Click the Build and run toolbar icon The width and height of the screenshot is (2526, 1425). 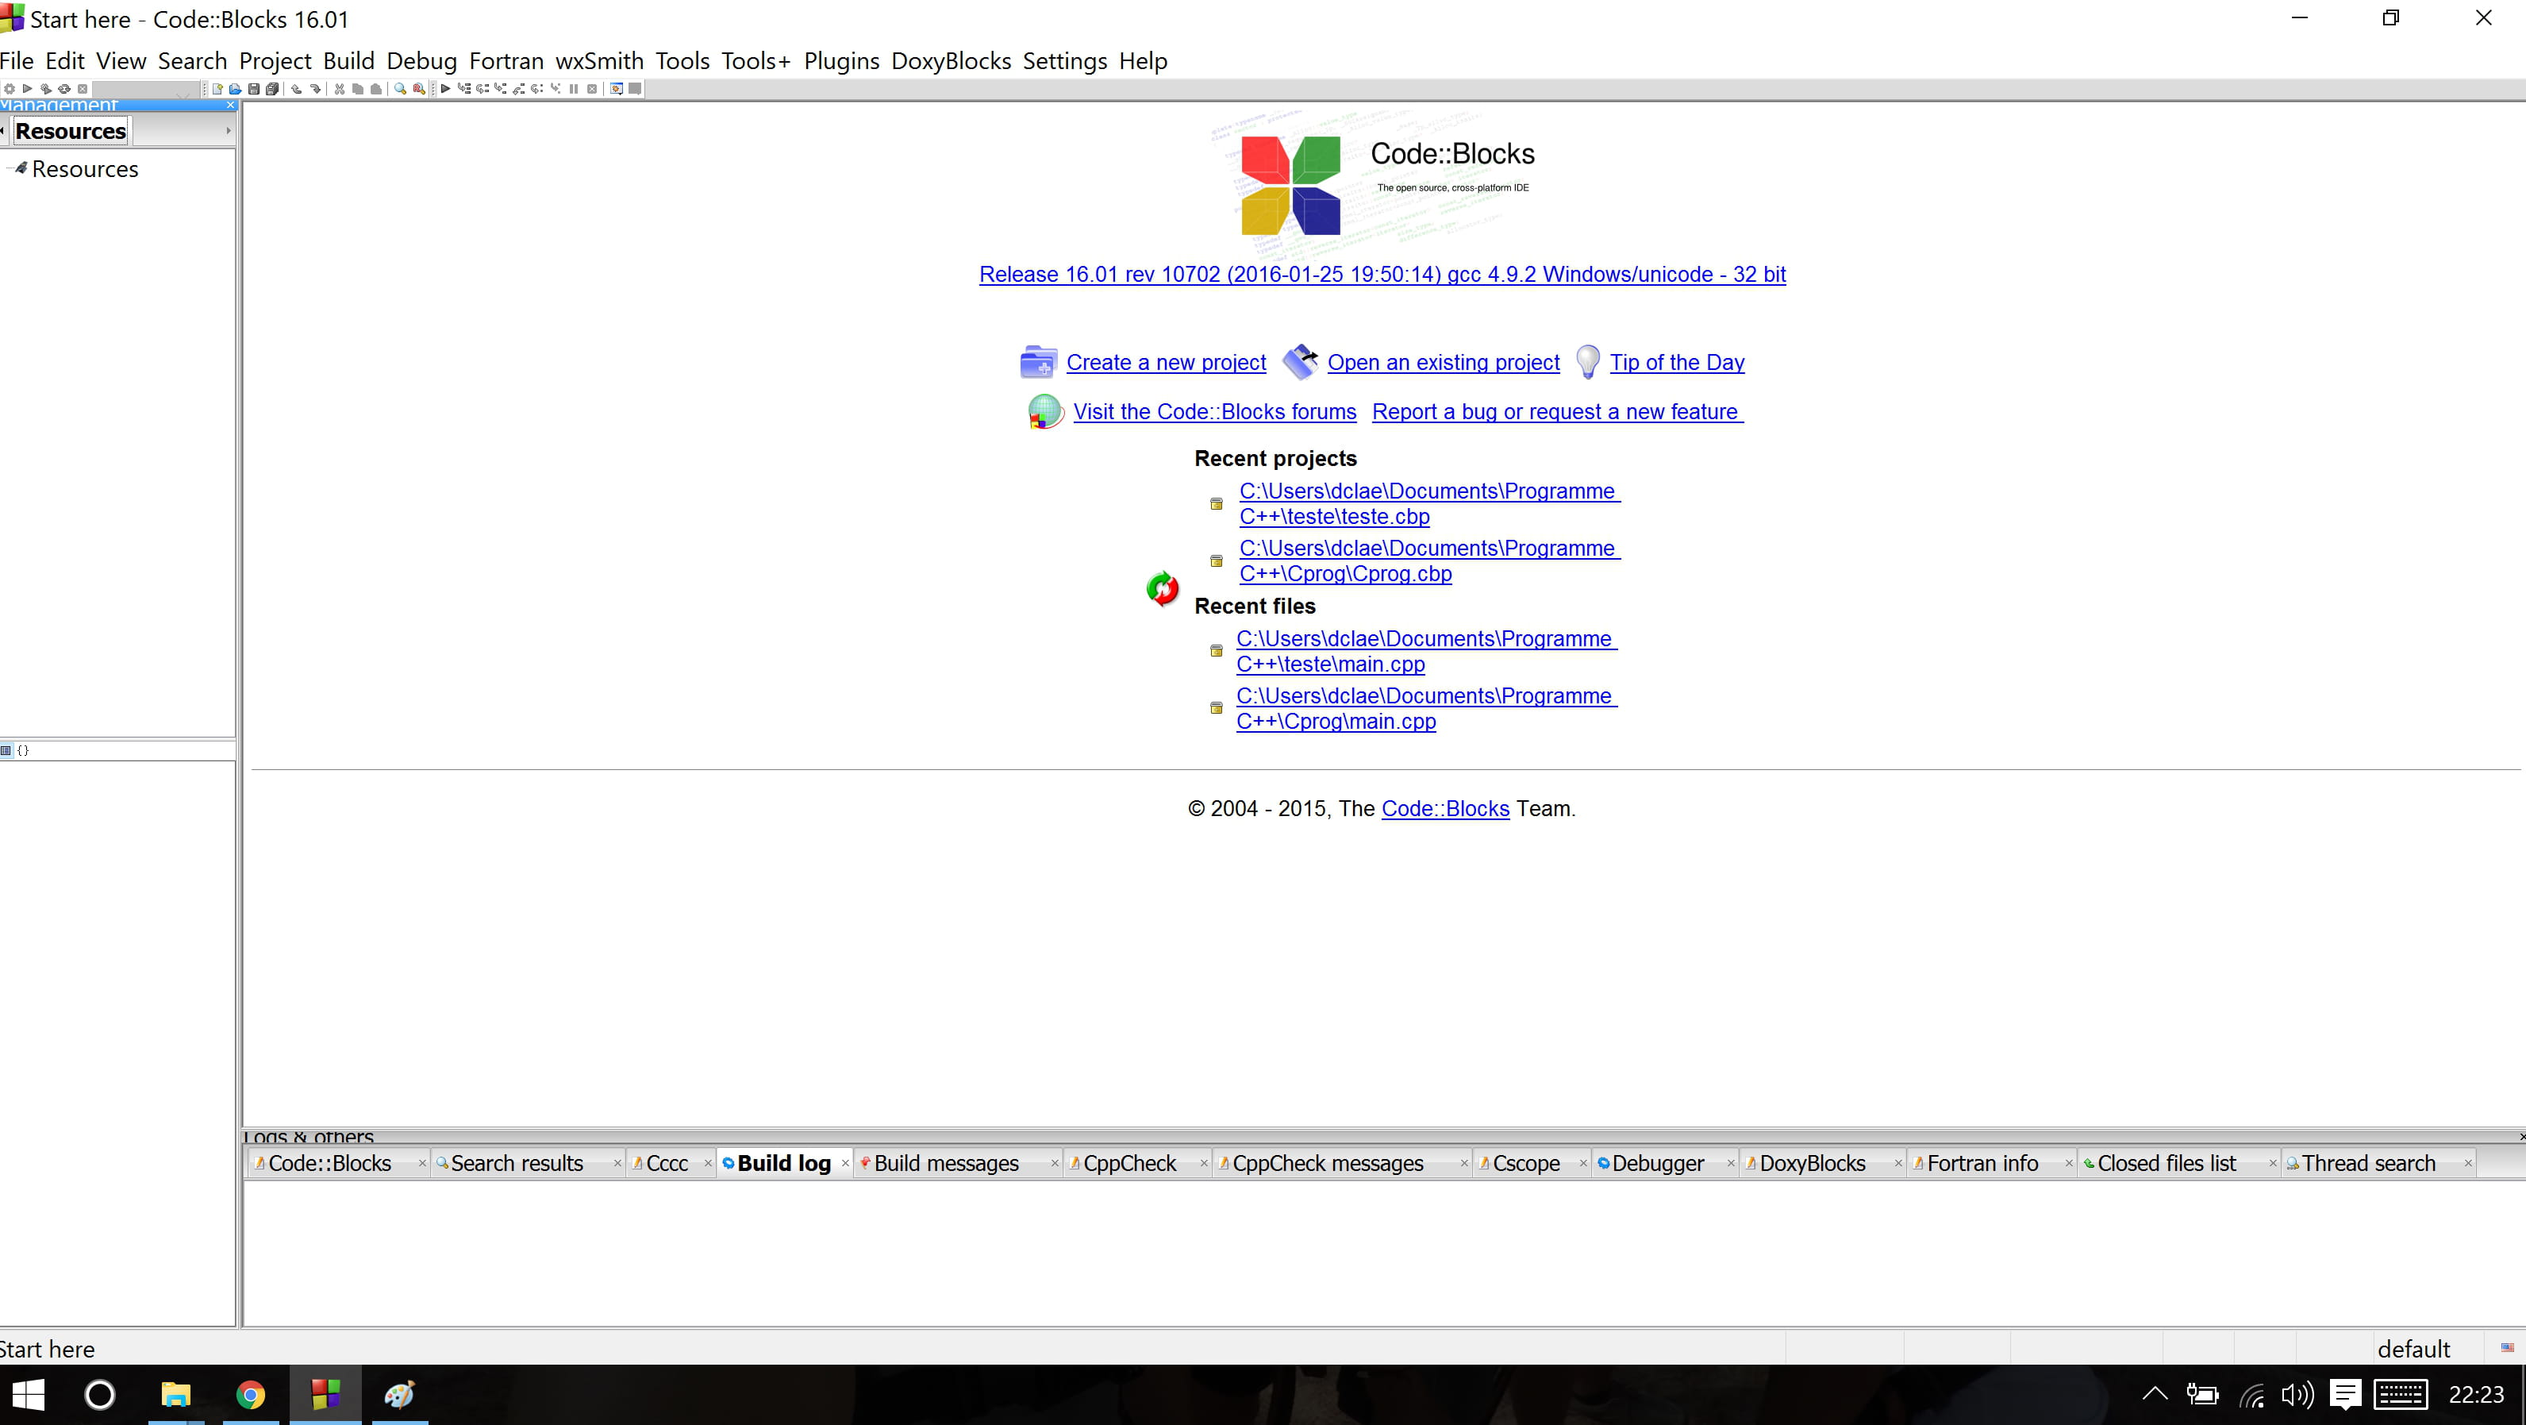pyautogui.click(x=46, y=89)
